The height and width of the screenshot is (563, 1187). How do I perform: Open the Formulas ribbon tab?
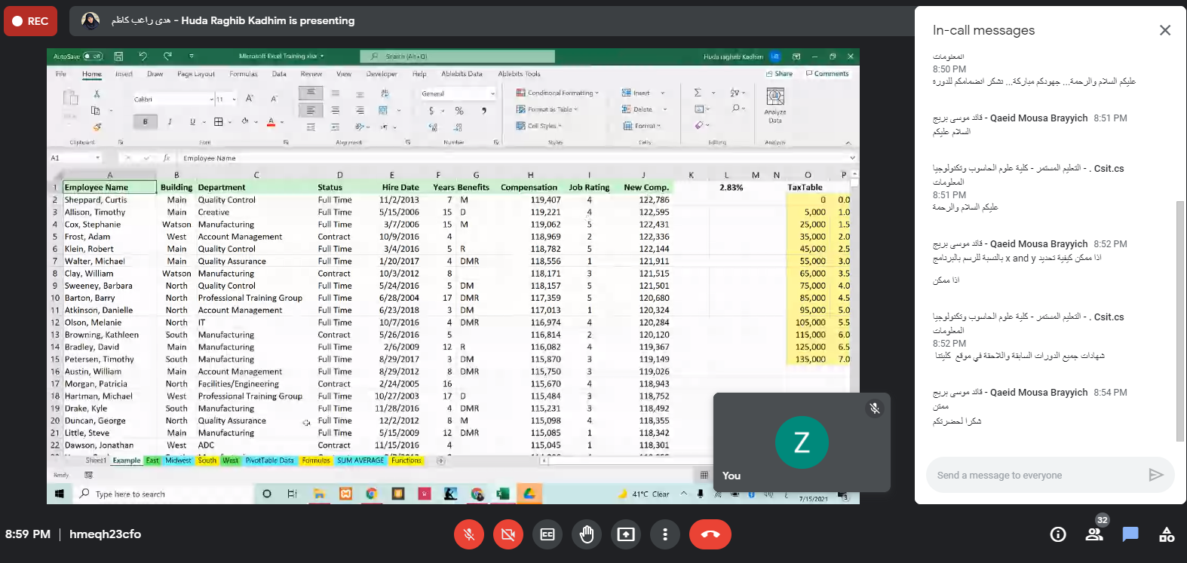[244, 74]
